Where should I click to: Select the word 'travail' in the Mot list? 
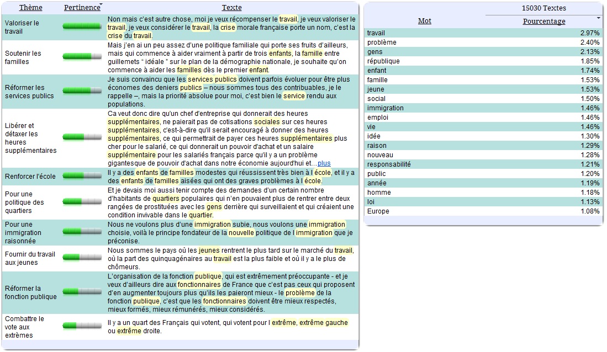coord(376,33)
